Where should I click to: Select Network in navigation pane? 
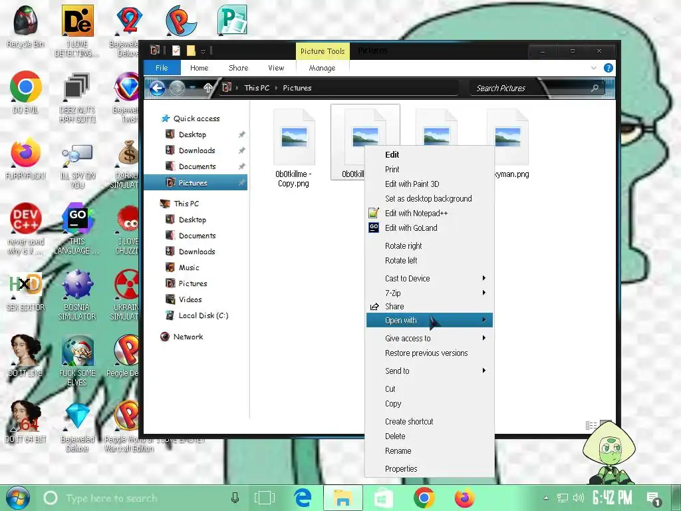point(188,336)
